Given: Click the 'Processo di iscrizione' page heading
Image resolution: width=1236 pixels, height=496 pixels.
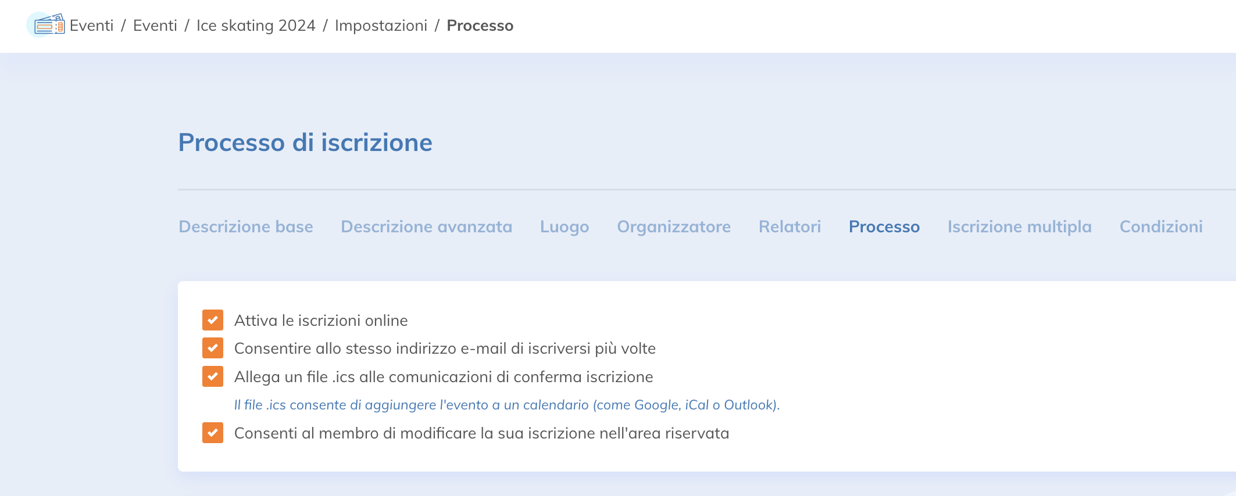Looking at the screenshot, I should click(305, 142).
